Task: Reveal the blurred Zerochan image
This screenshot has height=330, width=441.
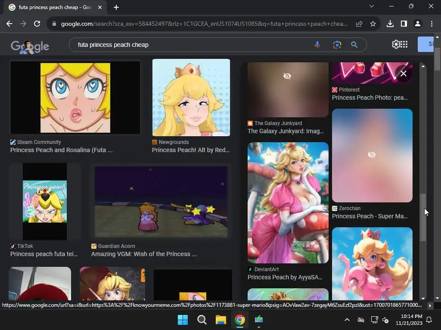Action: 372,155
